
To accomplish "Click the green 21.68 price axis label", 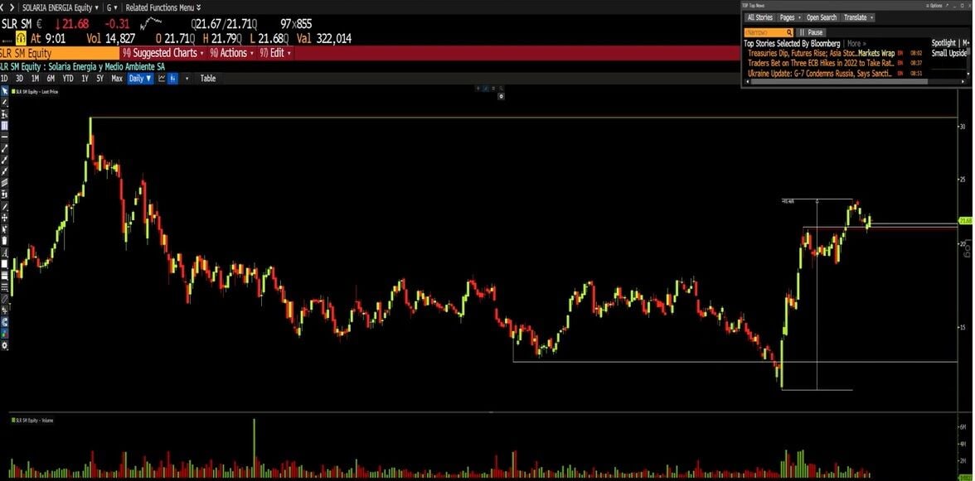I will pos(966,220).
